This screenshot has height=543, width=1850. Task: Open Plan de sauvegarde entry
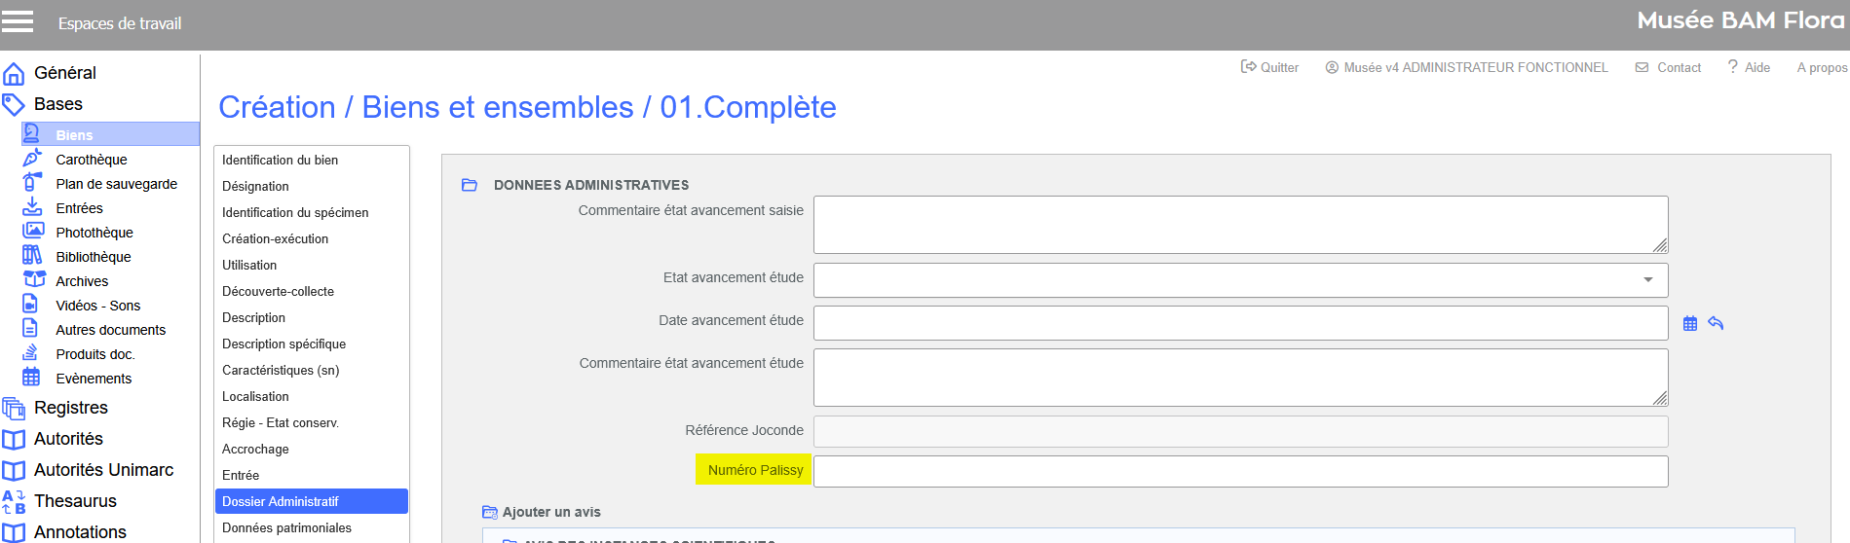pos(116,184)
